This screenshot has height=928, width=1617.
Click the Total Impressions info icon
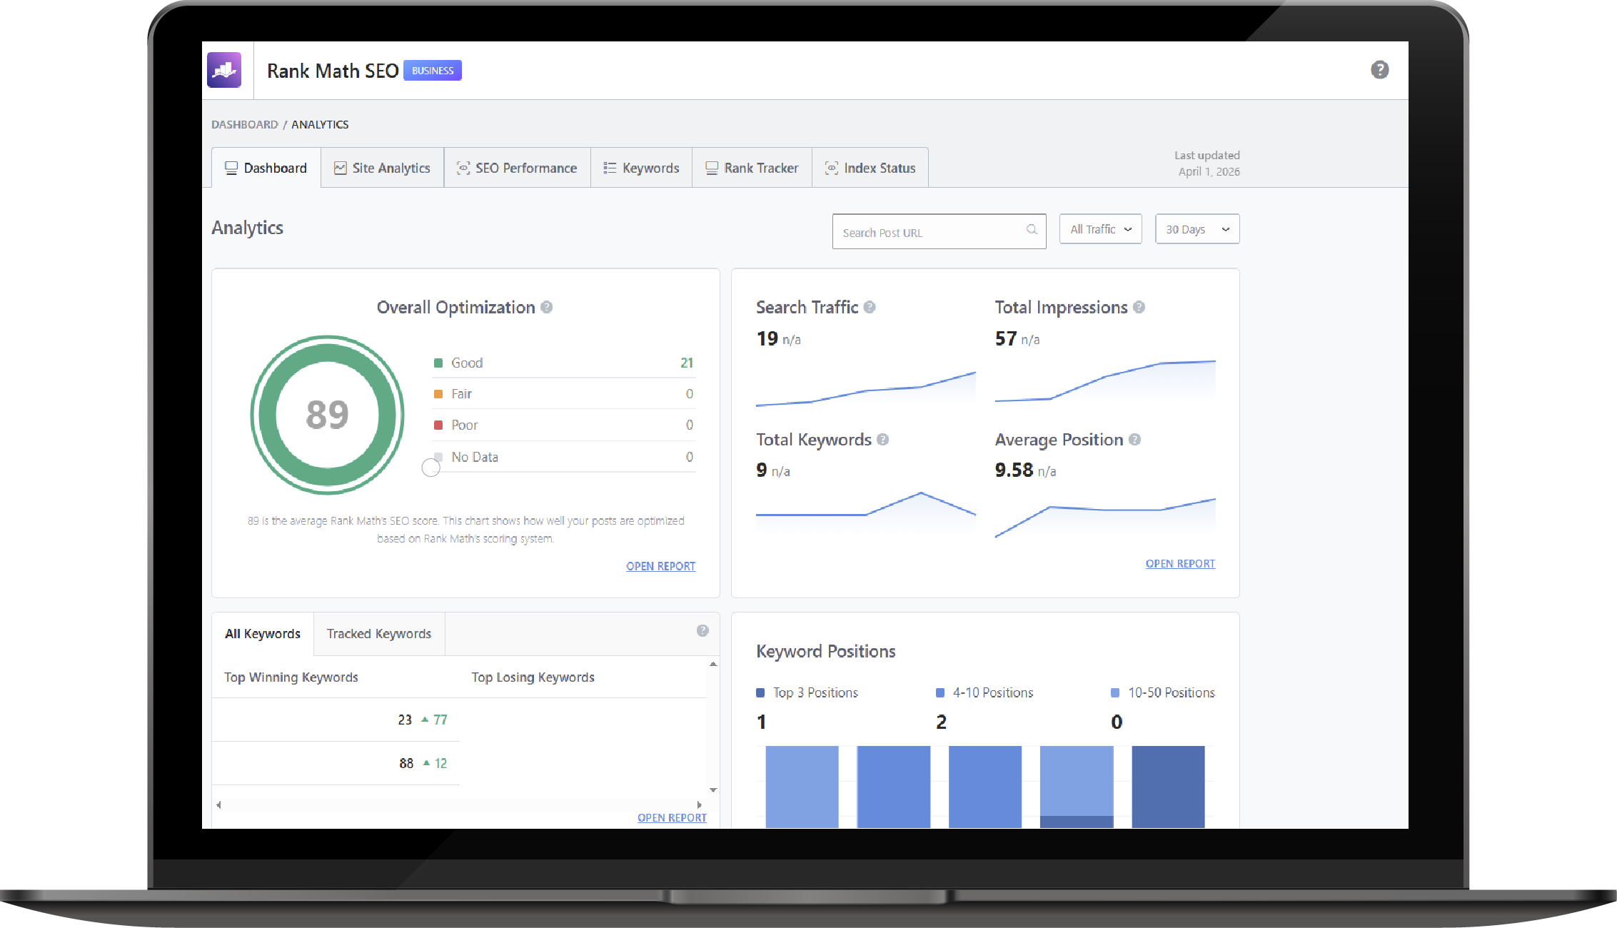pyautogui.click(x=1139, y=308)
